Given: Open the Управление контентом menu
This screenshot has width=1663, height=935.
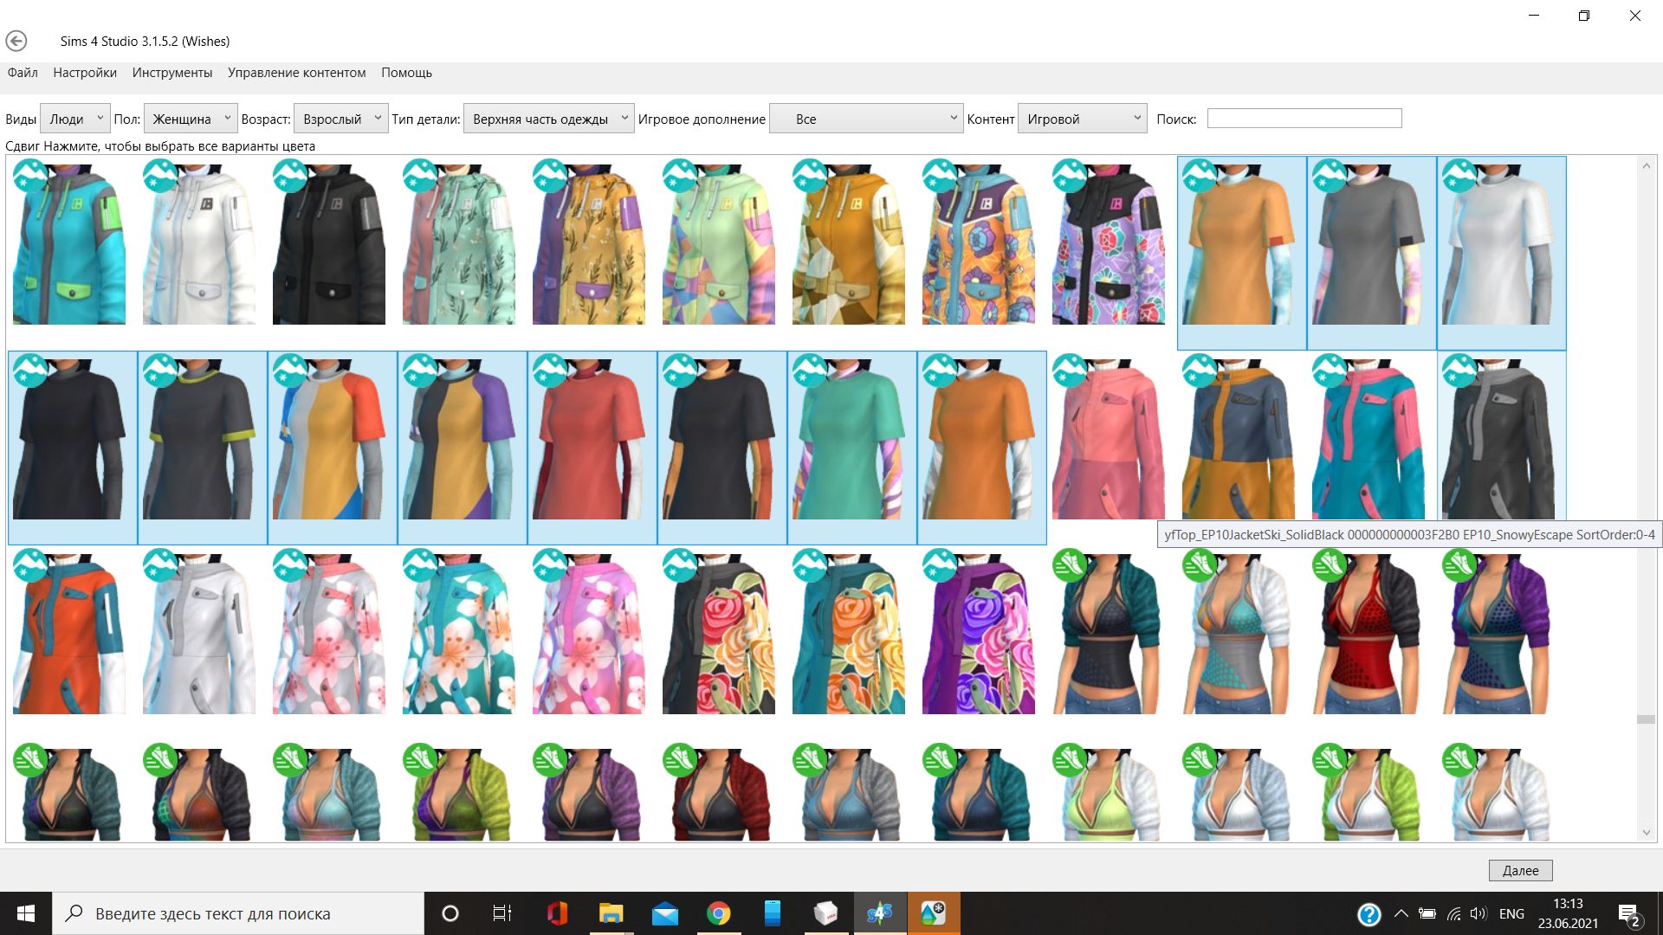Looking at the screenshot, I should (296, 73).
